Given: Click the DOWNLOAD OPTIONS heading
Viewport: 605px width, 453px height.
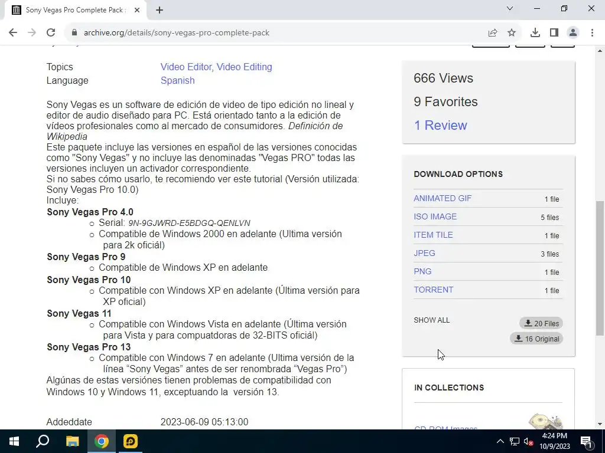Looking at the screenshot, I should pyautogui.click(x=458, y=174).
